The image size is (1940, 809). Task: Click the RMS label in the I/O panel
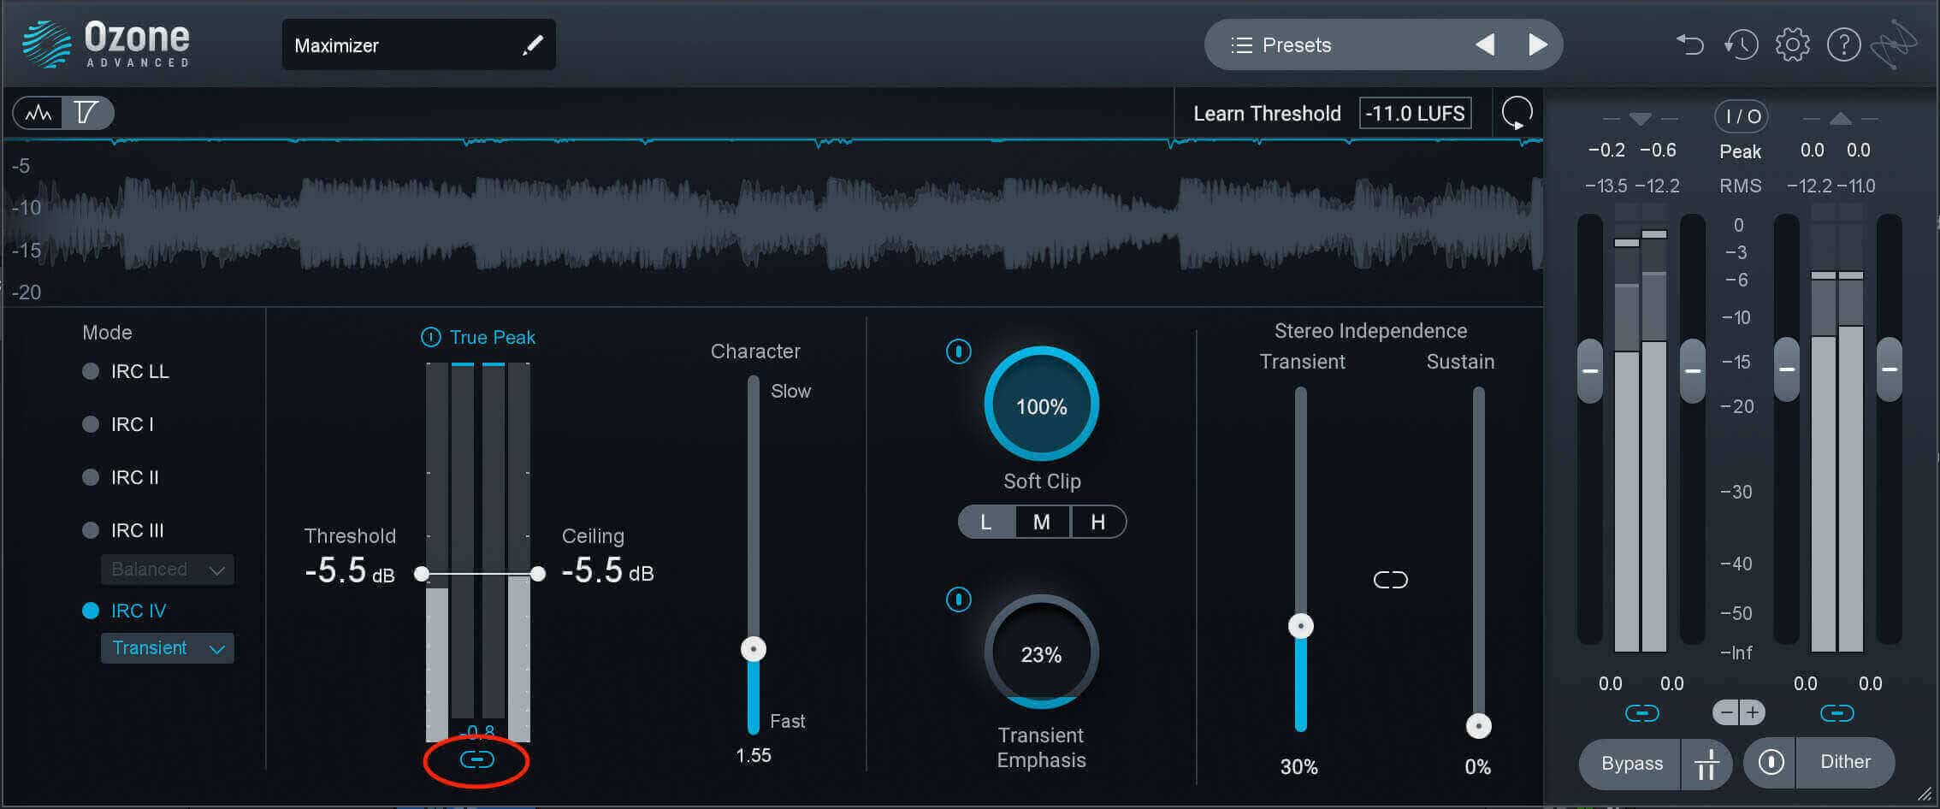(1741, 186)
